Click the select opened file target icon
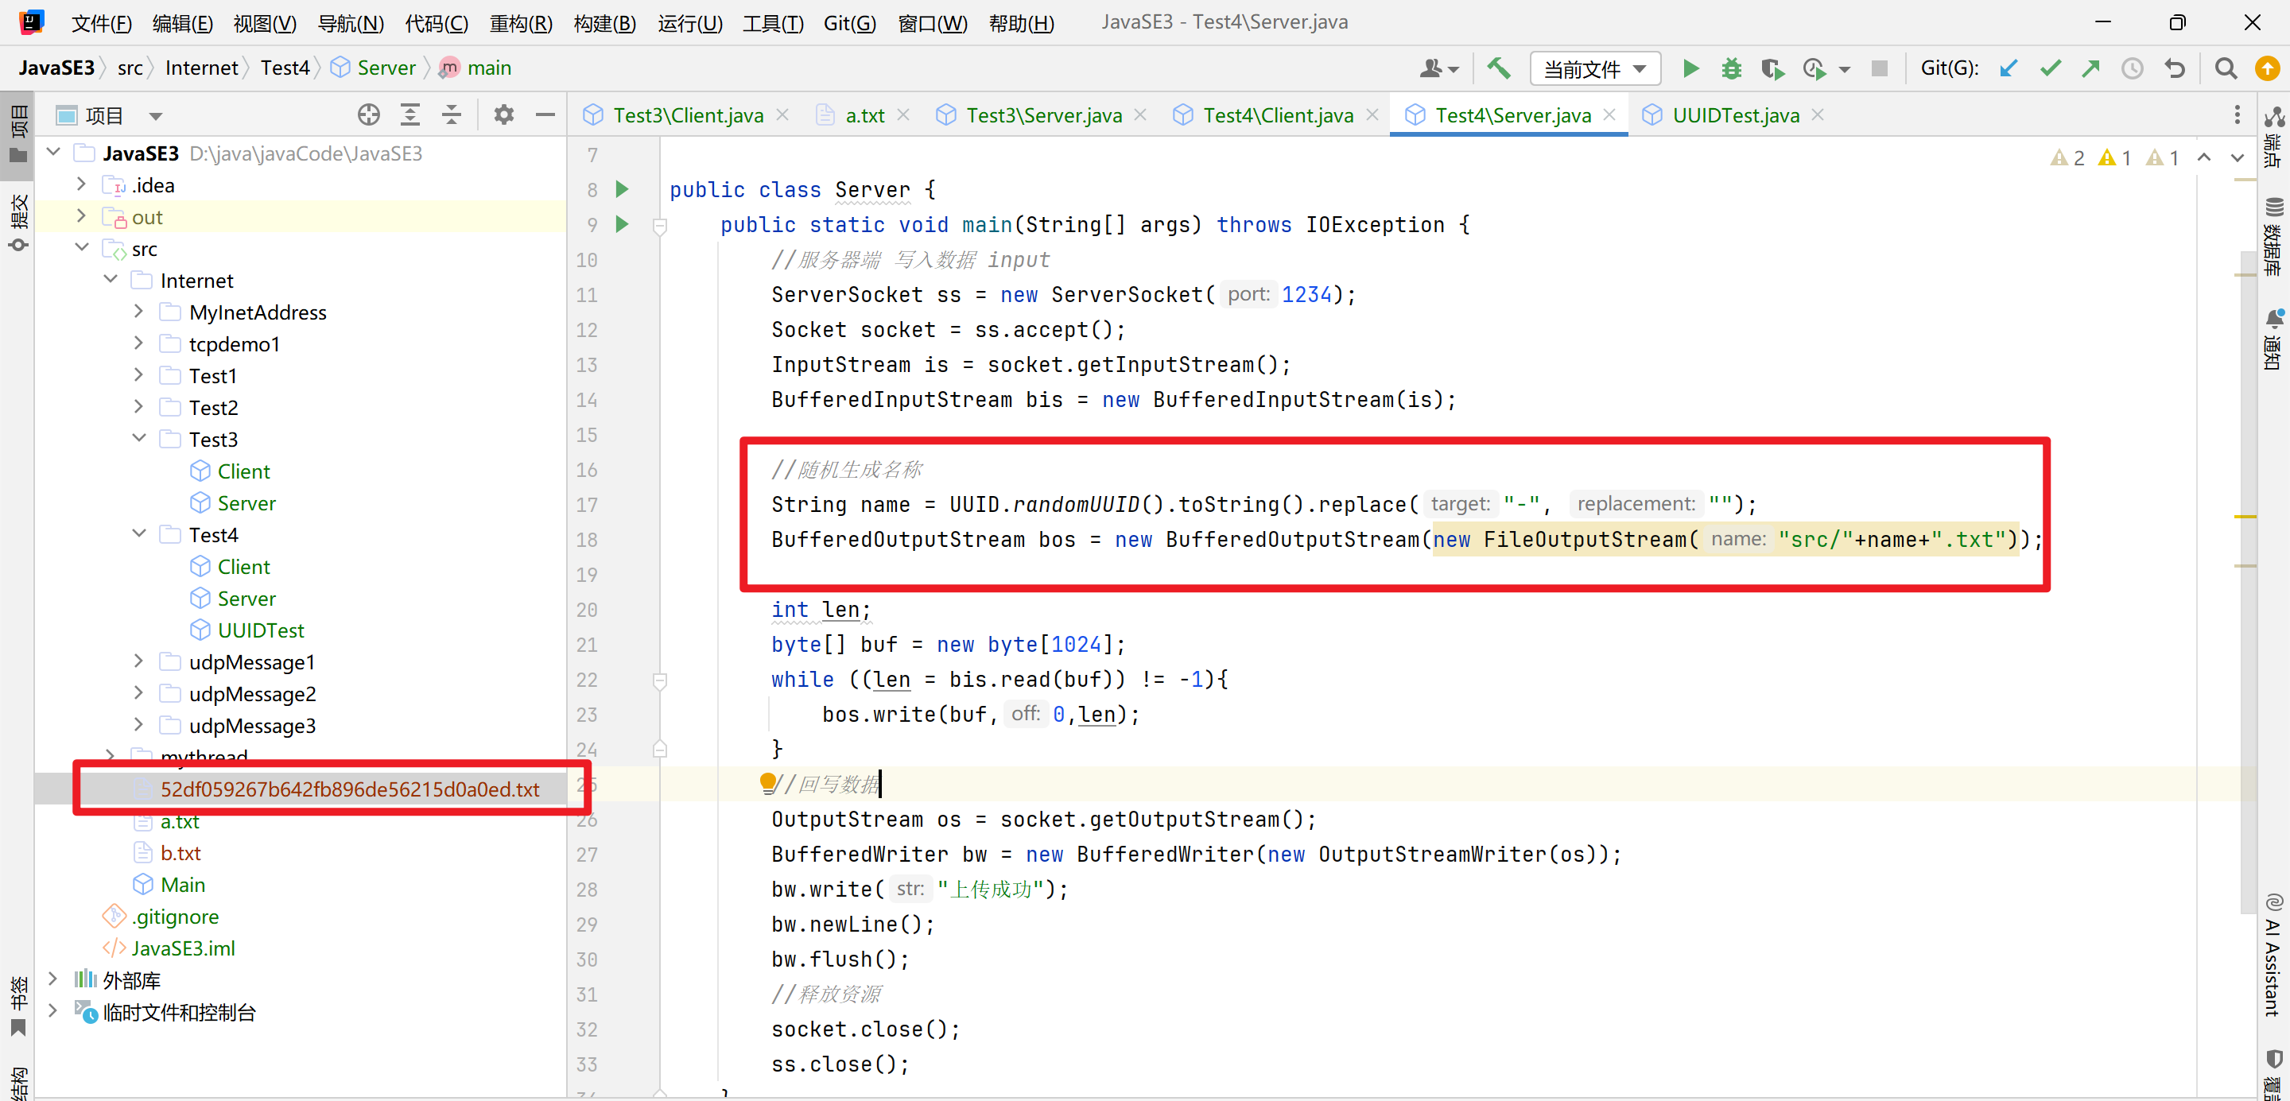2290x1101 pixels. (x=368, y=114)
